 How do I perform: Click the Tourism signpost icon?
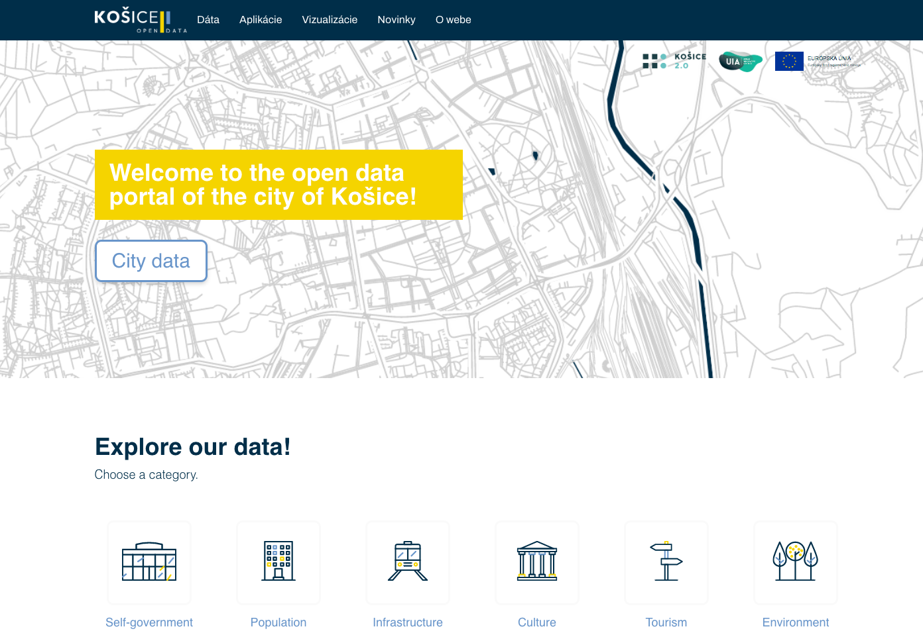point(666,563)
